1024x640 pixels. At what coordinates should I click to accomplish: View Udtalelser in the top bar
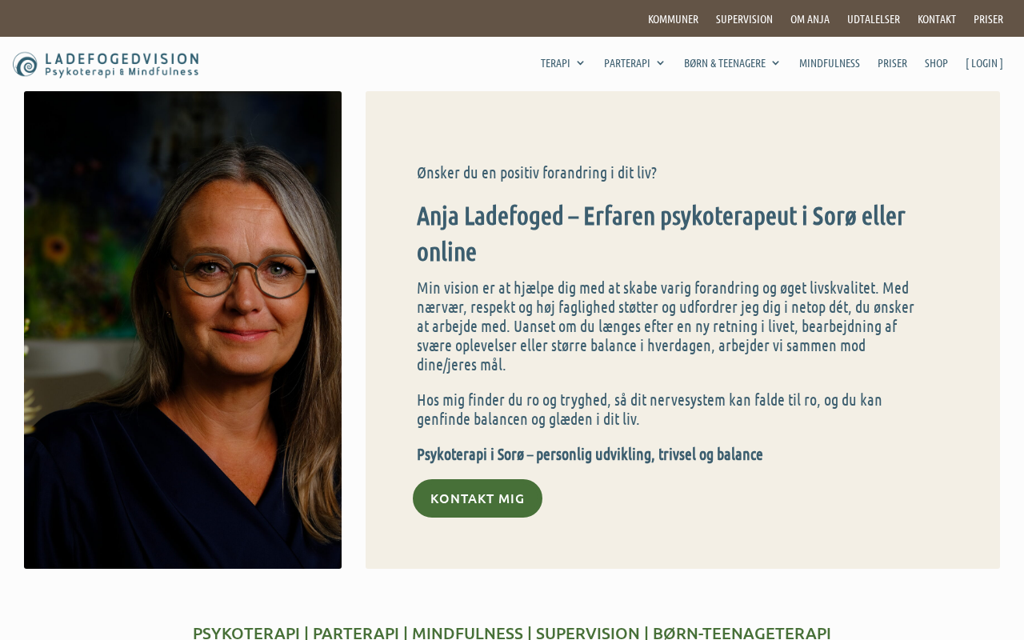pyautogui.click(x=874, y=19)
